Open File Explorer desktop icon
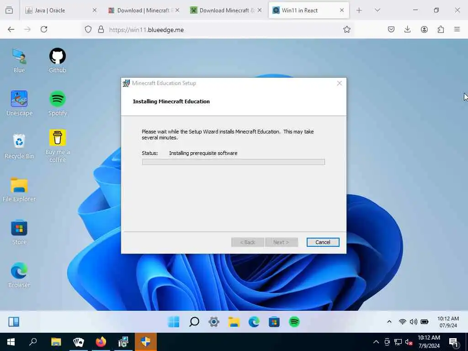The height and width of the screenshot is (351, 468). click(19, 189)
